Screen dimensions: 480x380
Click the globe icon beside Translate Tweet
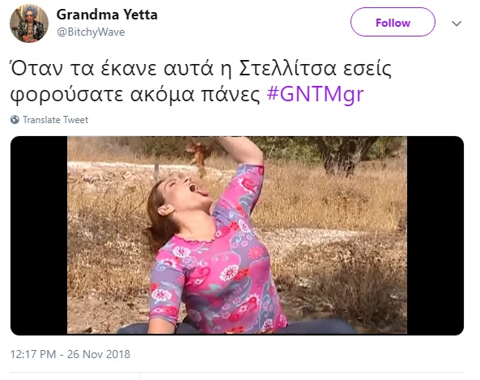[15, 120]
